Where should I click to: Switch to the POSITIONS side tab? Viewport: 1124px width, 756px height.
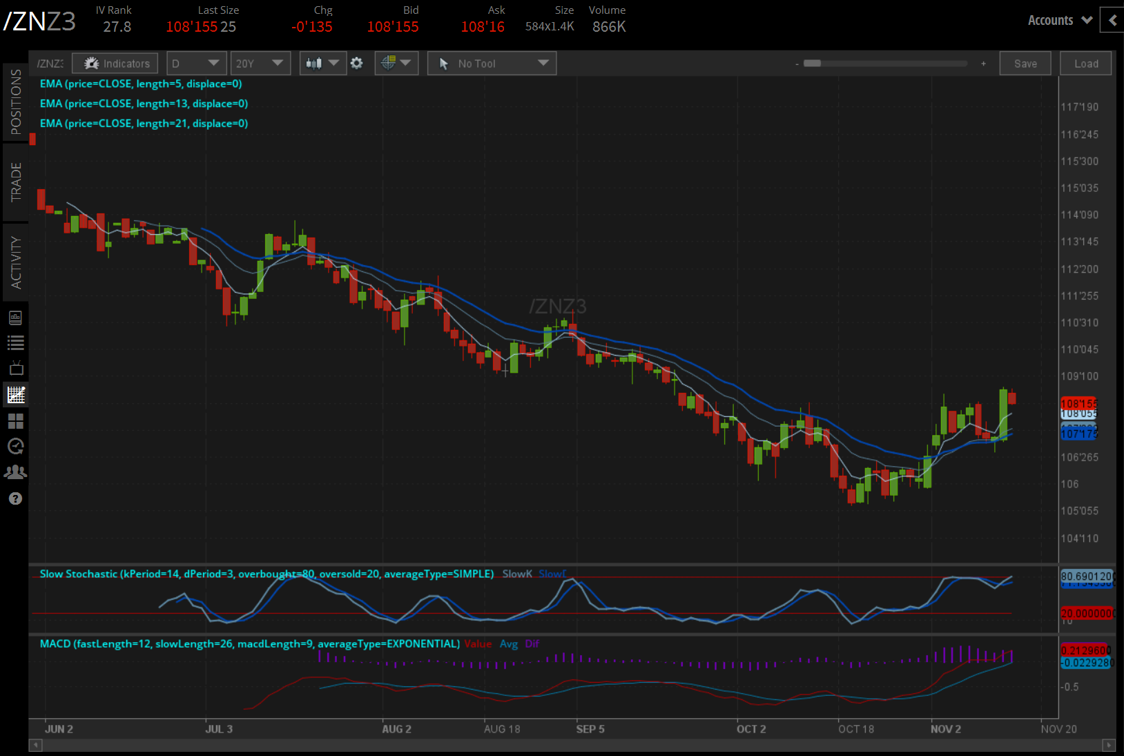pyautogui.click(x=15, y=102)
